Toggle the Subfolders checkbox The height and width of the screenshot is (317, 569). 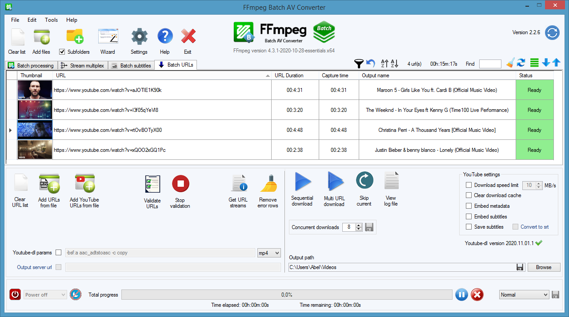click(x=62, y=52)
